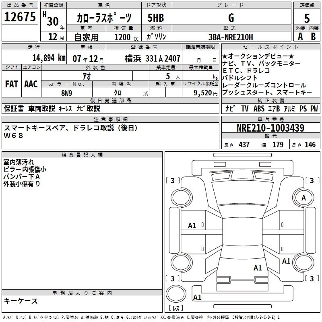Select office note キーケース

click(x=21, y=301)
